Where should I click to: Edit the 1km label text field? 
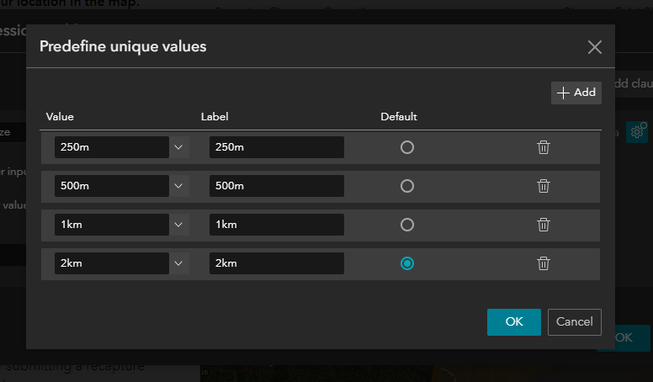coord(276,225)
